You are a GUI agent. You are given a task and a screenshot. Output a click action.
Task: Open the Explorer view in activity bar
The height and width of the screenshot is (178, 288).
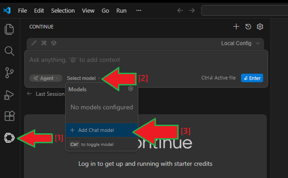click(x=9, y=29)
